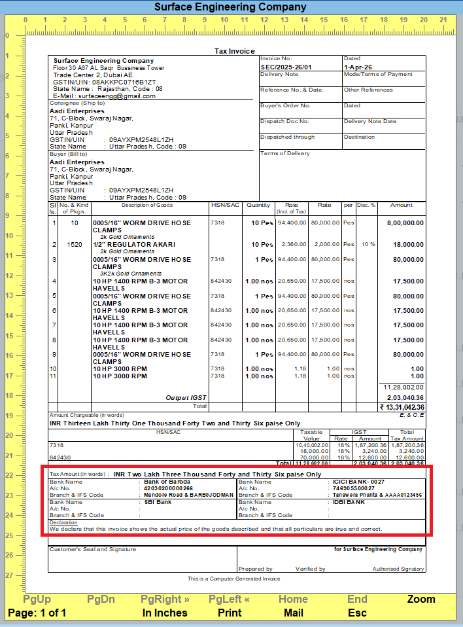Click the IGST amount 2,03,040.36 in items table

[405, 397]
